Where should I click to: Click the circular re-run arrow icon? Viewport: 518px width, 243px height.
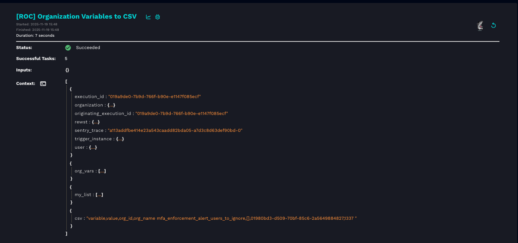493,25
